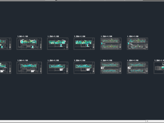
Task: Click the horizontal scrollbar left arrow
Action: (148, 121)
